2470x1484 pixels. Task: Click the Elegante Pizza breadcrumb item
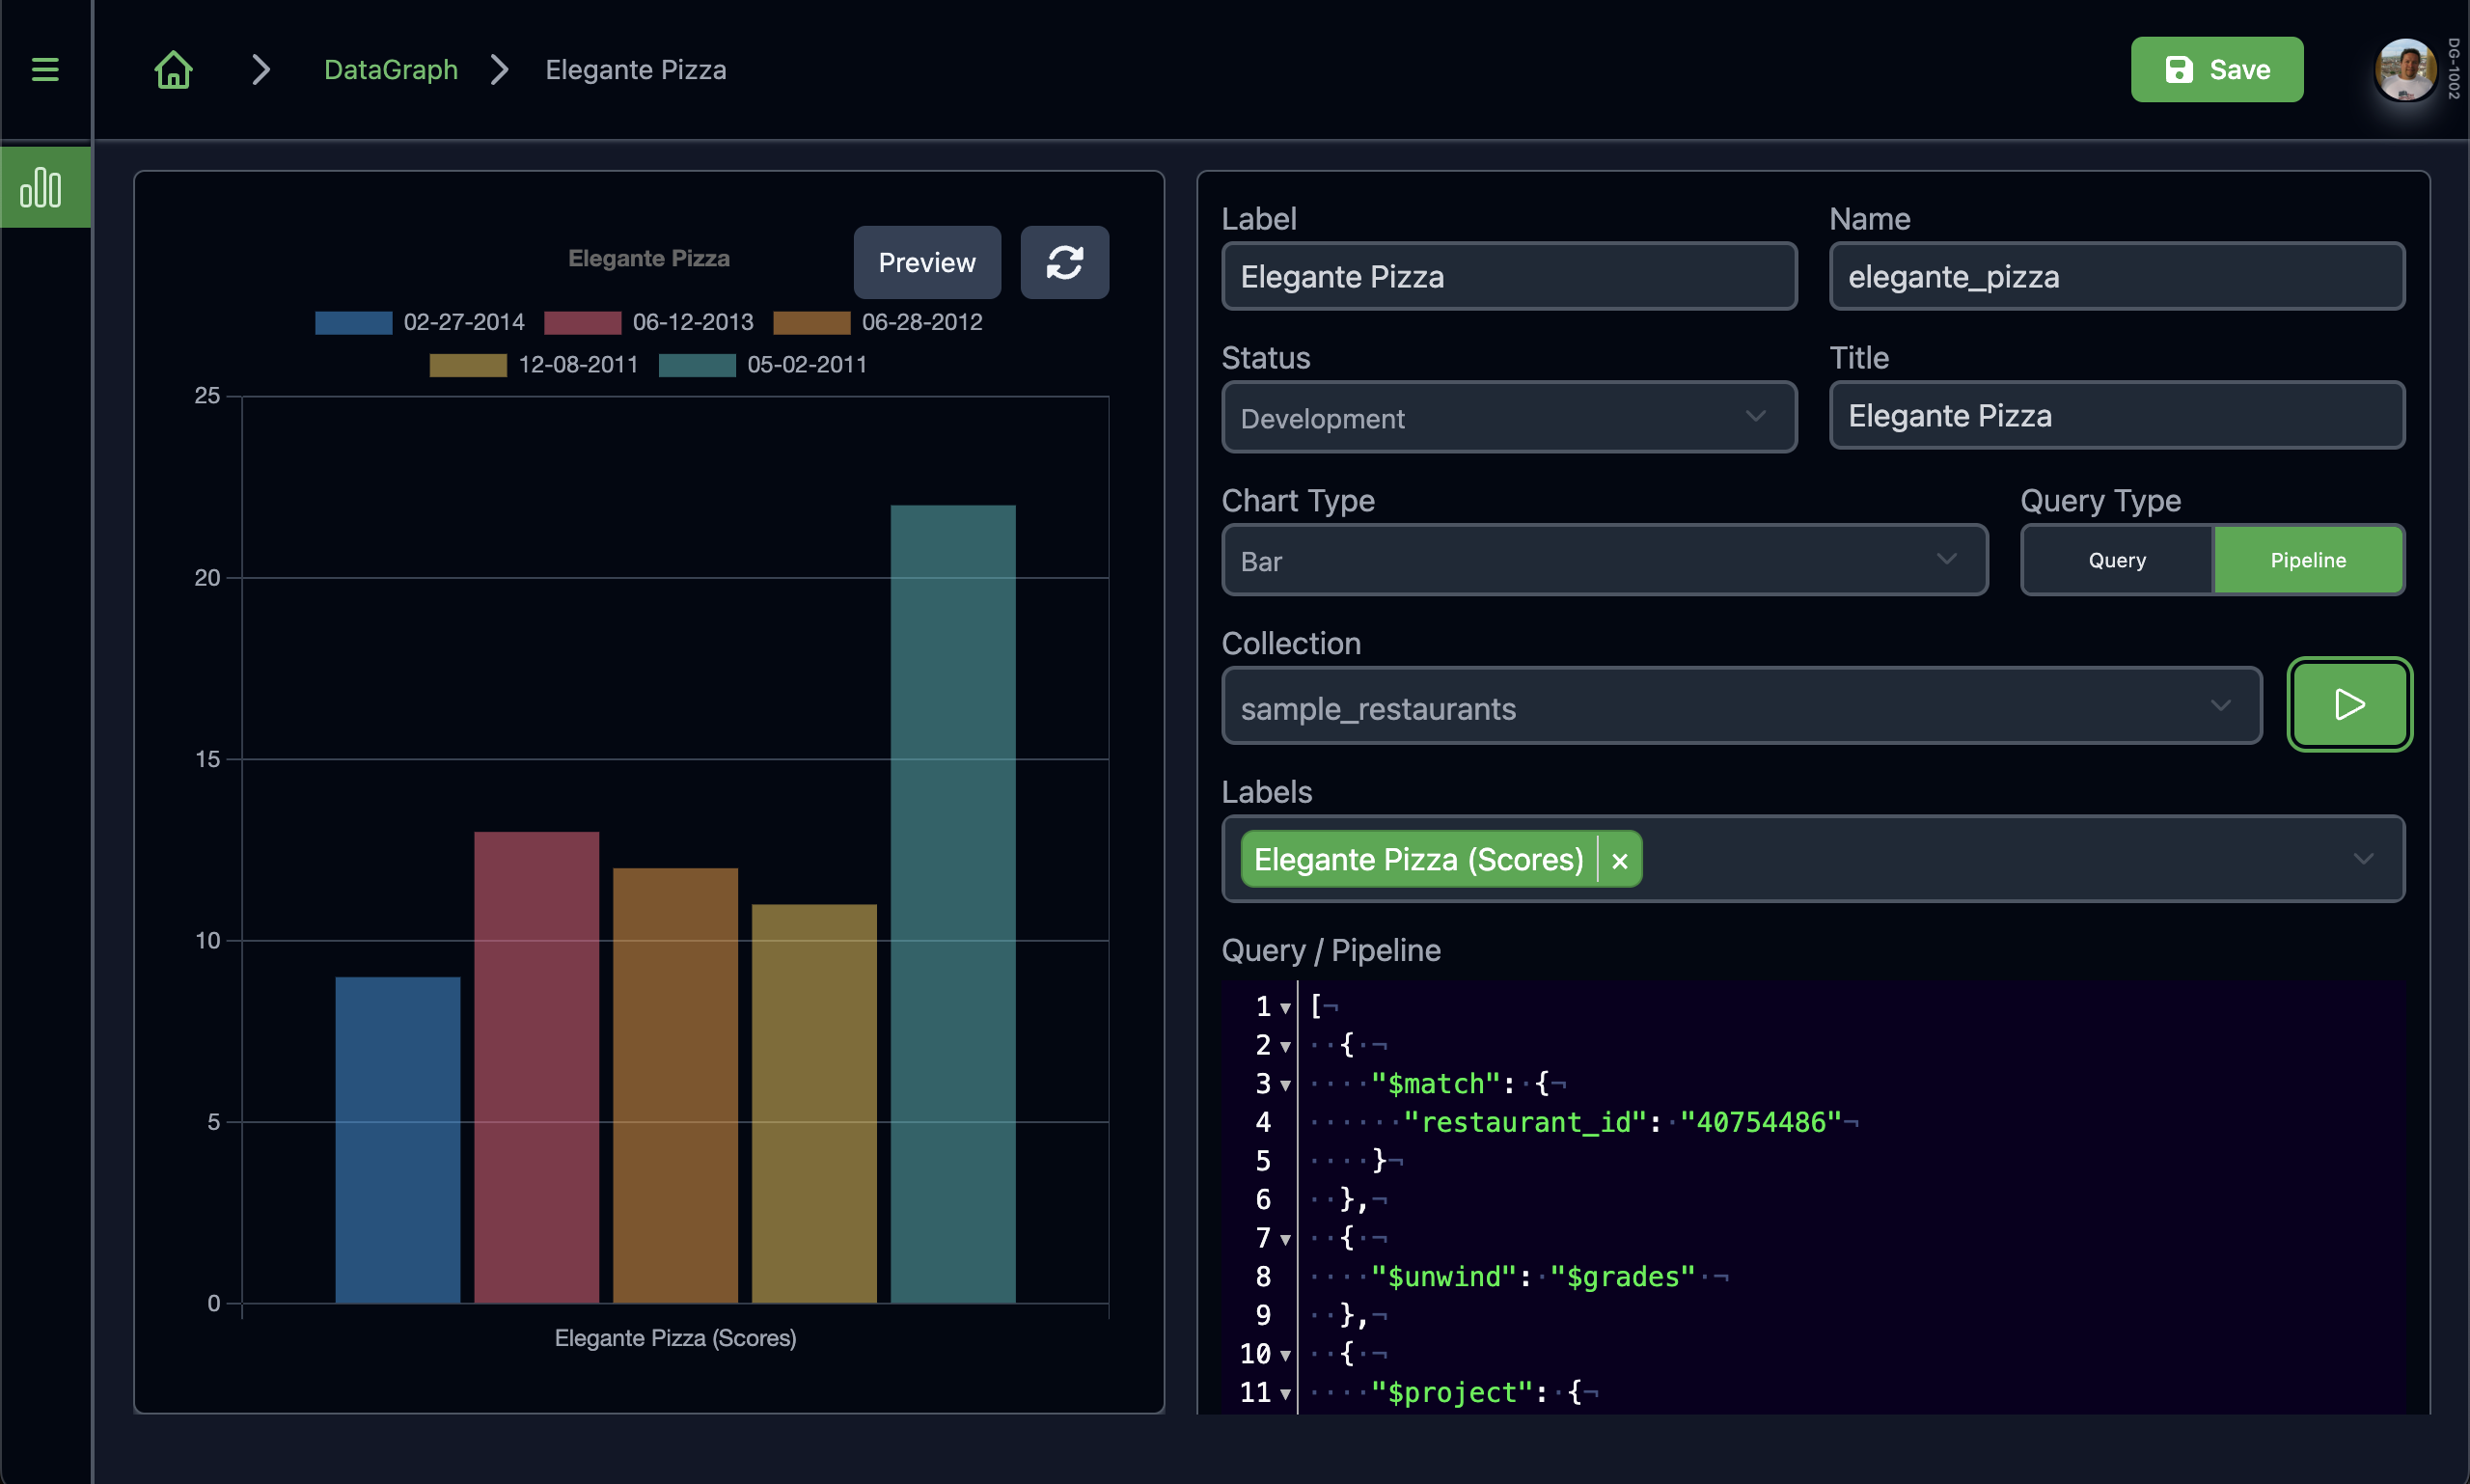click(635, 69)
